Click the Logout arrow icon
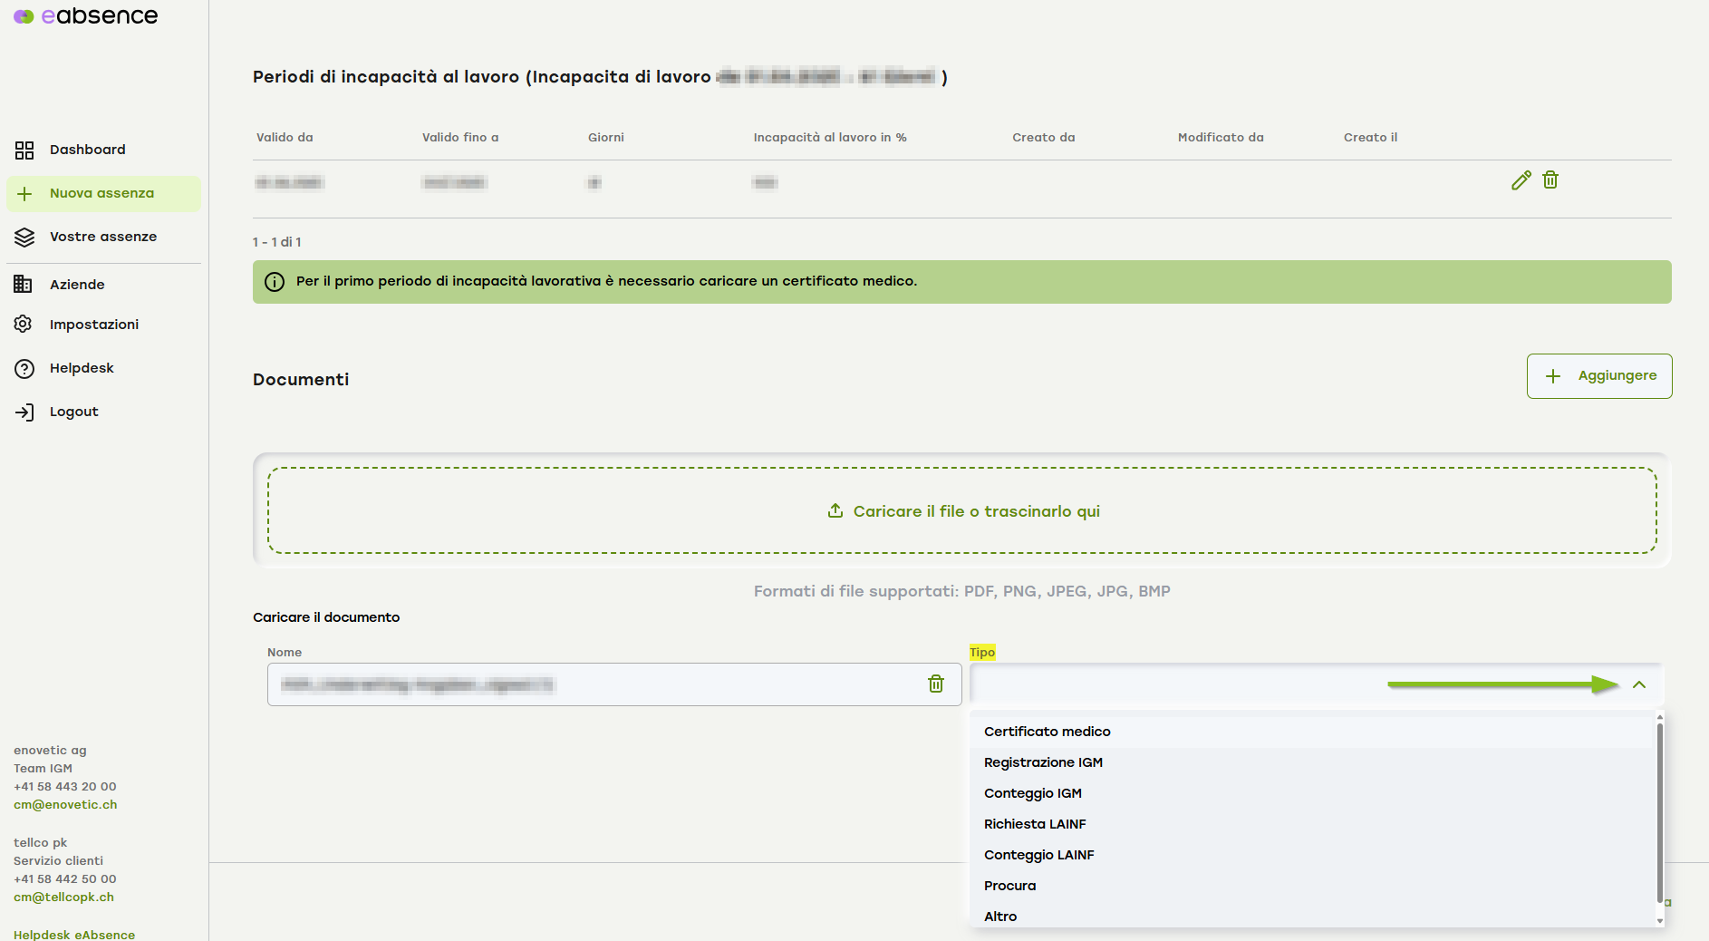Viewport: 1709px width, 941px height. (24, 412)
